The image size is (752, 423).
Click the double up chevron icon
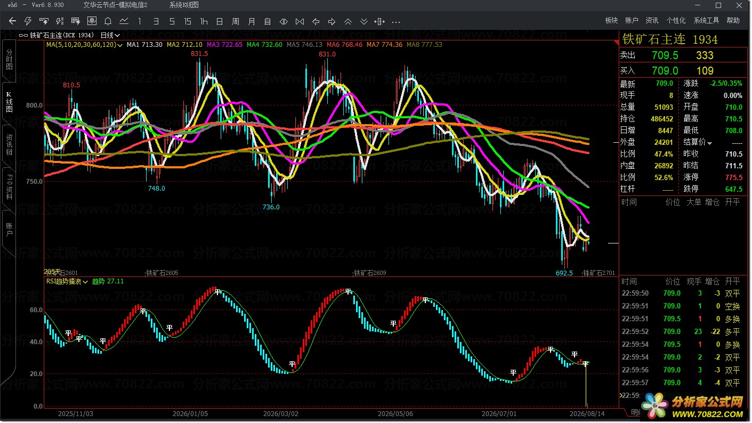click(x=347, y=21)
